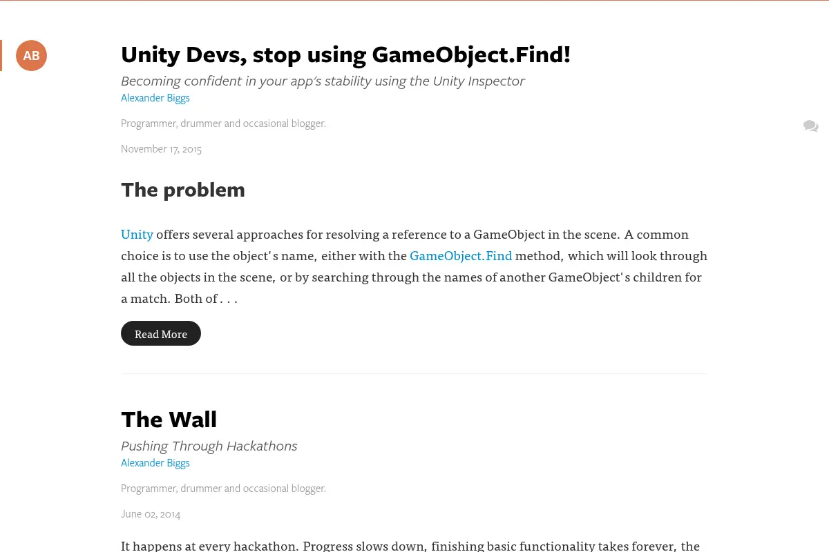Click the Read More button
The height and width of the screenshot is (552, 829).
[161, 333]
